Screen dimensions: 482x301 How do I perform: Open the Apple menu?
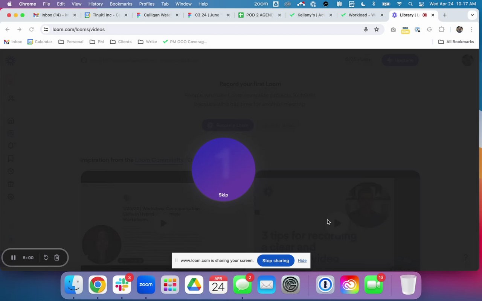(x=9, y=4)
